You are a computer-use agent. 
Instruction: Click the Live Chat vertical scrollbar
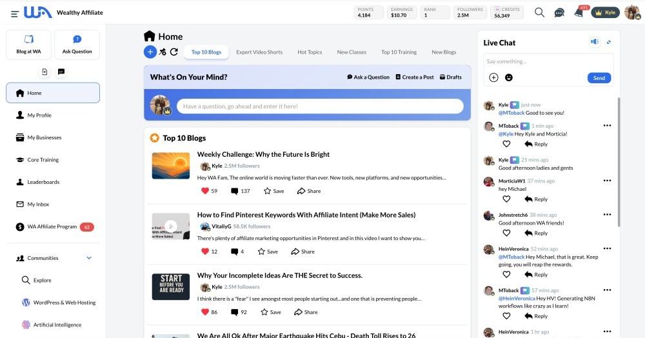pos(618,161)
